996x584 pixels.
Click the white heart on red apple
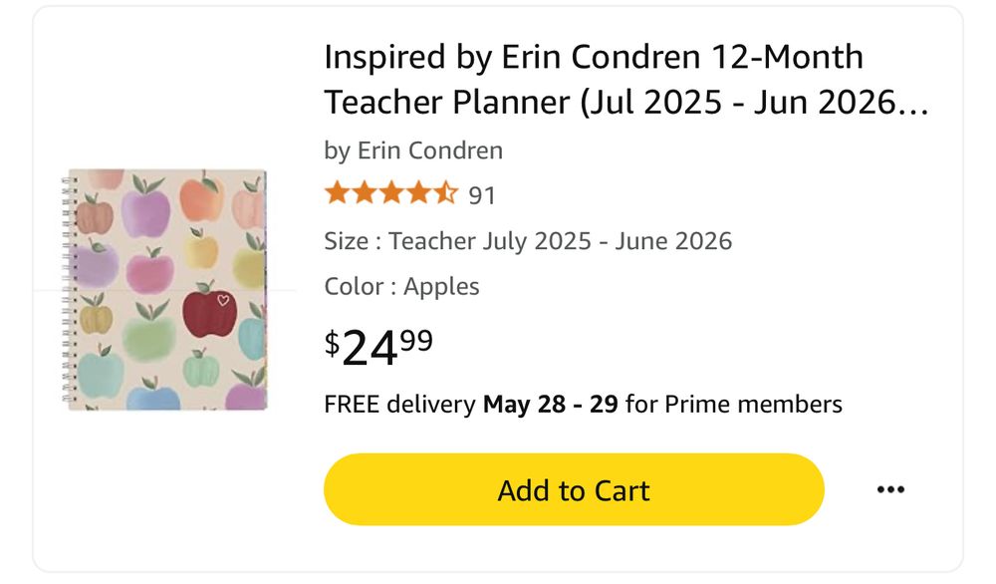pyautogui.click(x=223, y=300)
